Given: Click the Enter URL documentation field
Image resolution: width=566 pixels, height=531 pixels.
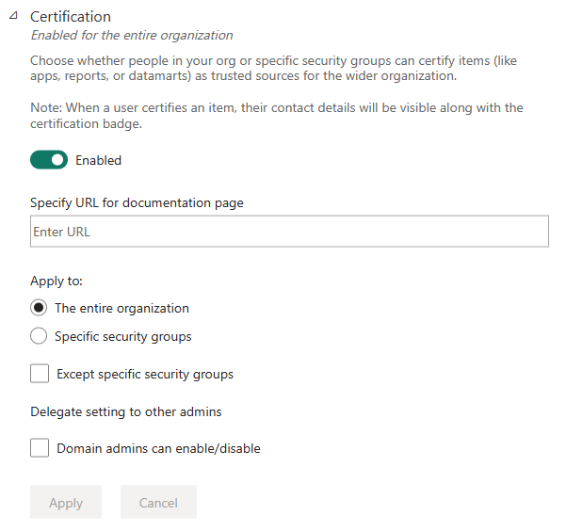Looking at the screenshot, I should 289,232.
